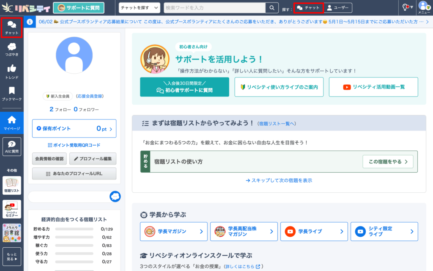Select the チャット search tab in header

click(308, 8)
